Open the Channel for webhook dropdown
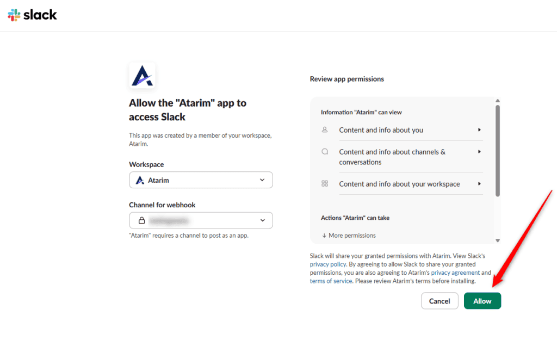 click(201, 220)
